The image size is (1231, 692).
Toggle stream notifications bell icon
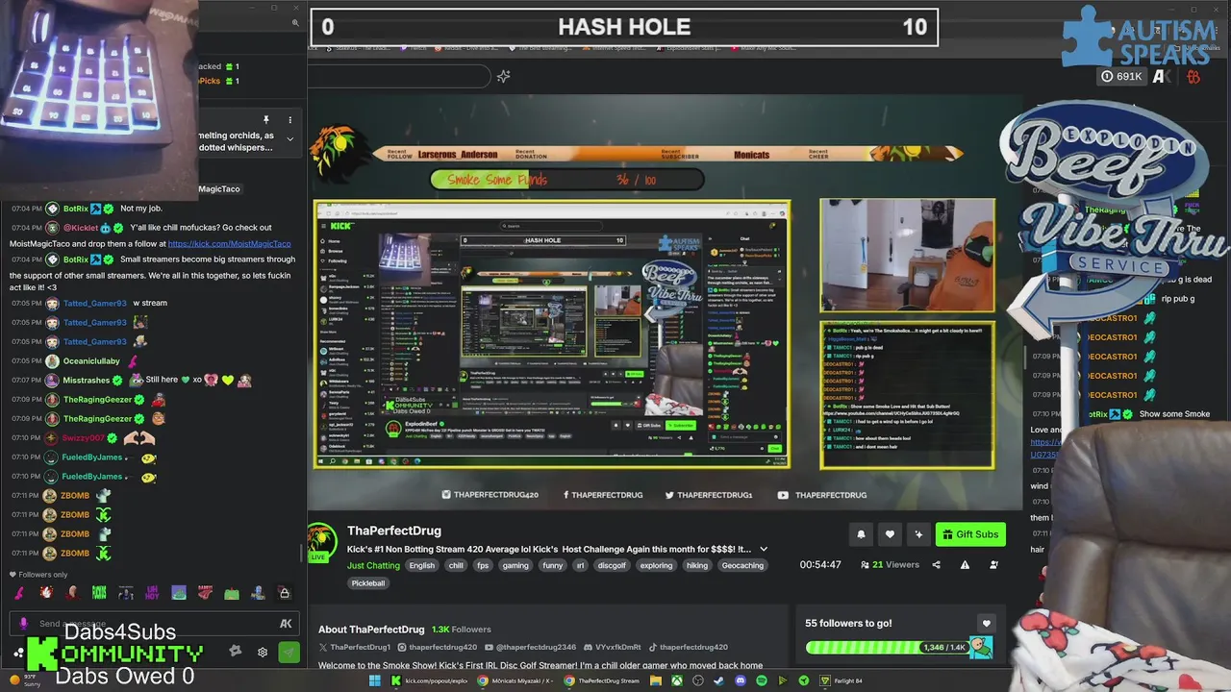[861, 534]
